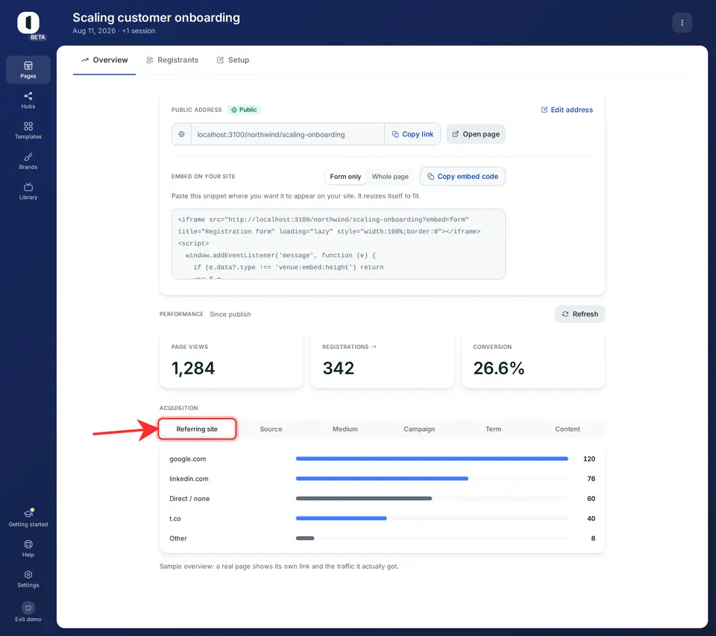Click the Public status badge

click(x=245, y=110)
